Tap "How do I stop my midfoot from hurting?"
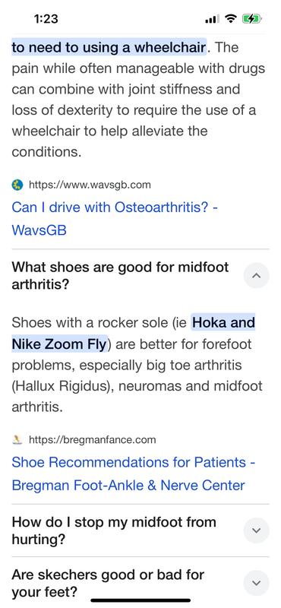Screen dimensions: 281x608 tap(114, 530)
